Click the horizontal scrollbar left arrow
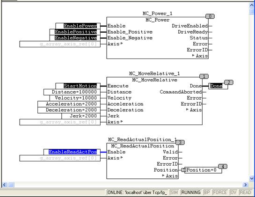 click(4, 185)
